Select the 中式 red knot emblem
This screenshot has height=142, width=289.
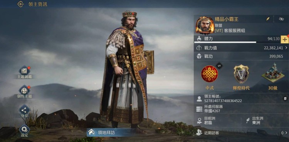point(209,74)
